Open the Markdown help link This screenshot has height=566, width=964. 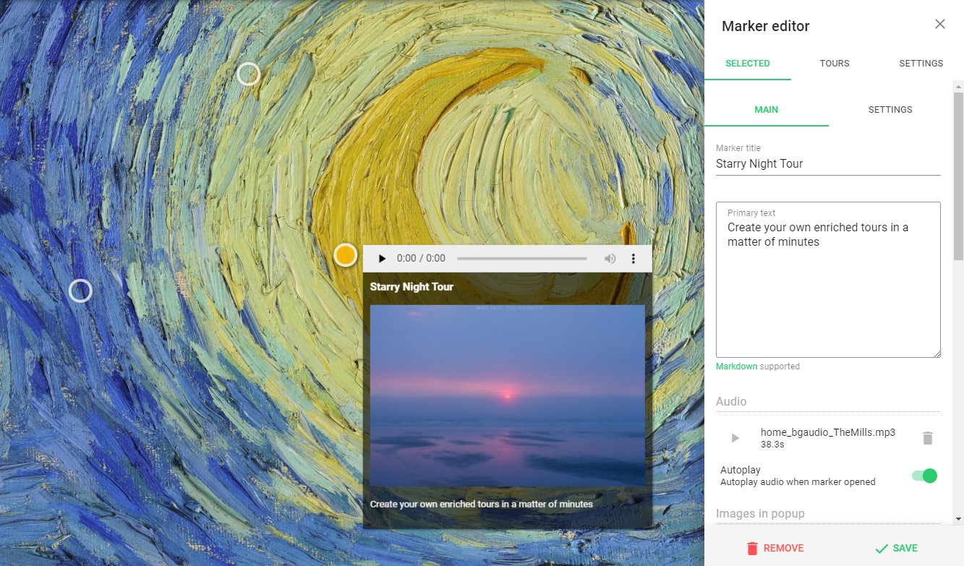point(736,366)
